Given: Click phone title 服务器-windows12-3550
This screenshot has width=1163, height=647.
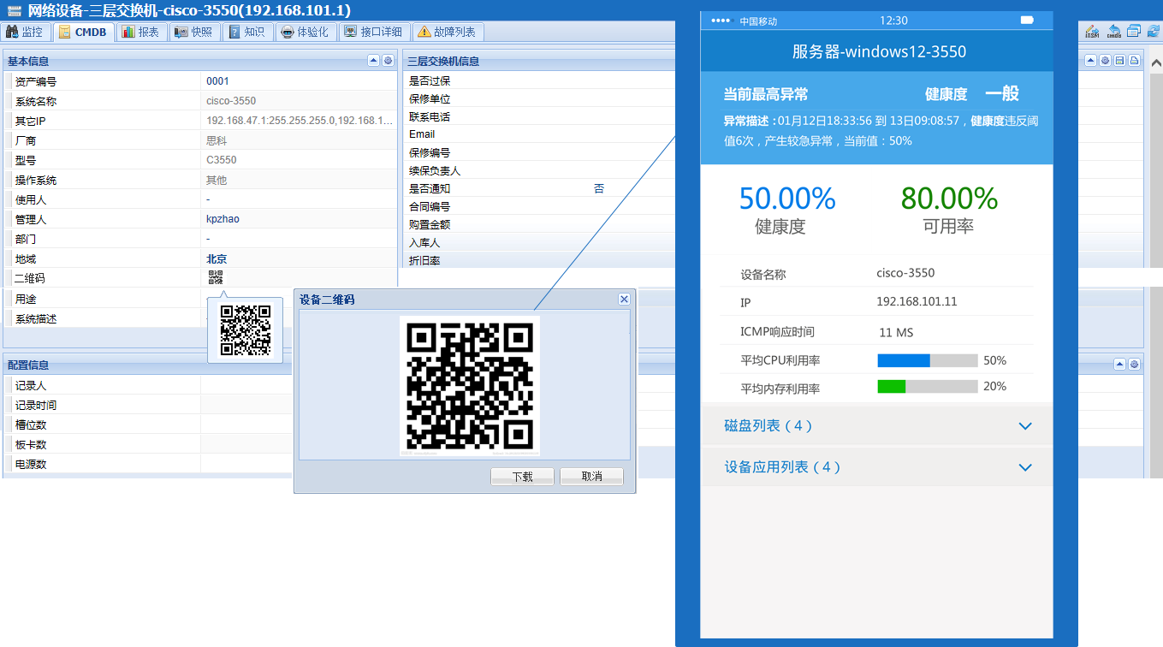Looking at the screenshot, I should [x=879, y=51].
